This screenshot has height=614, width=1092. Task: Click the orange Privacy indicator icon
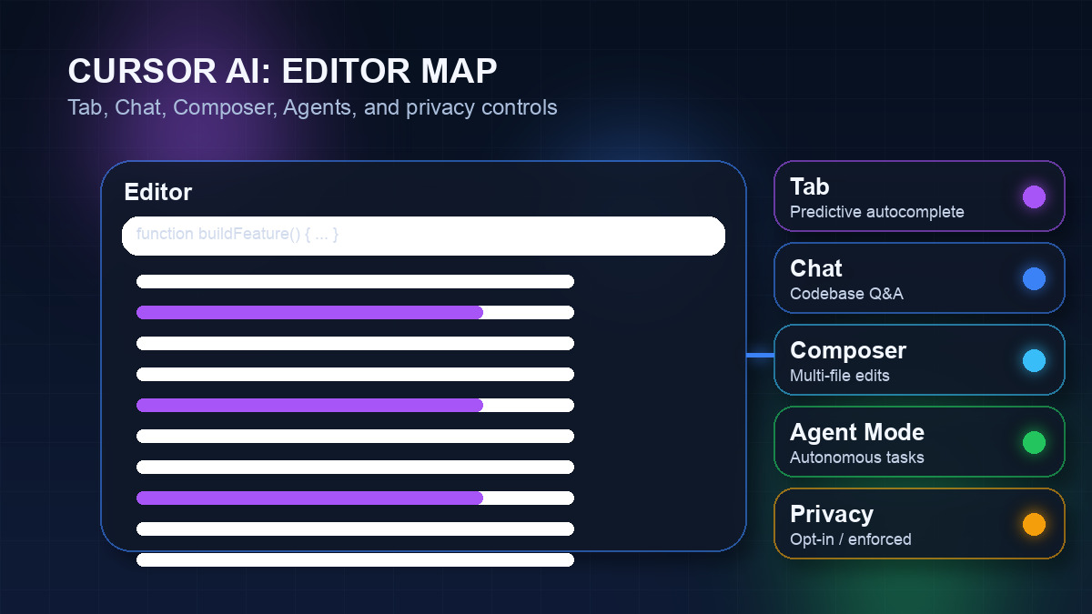pos(1034,524)
